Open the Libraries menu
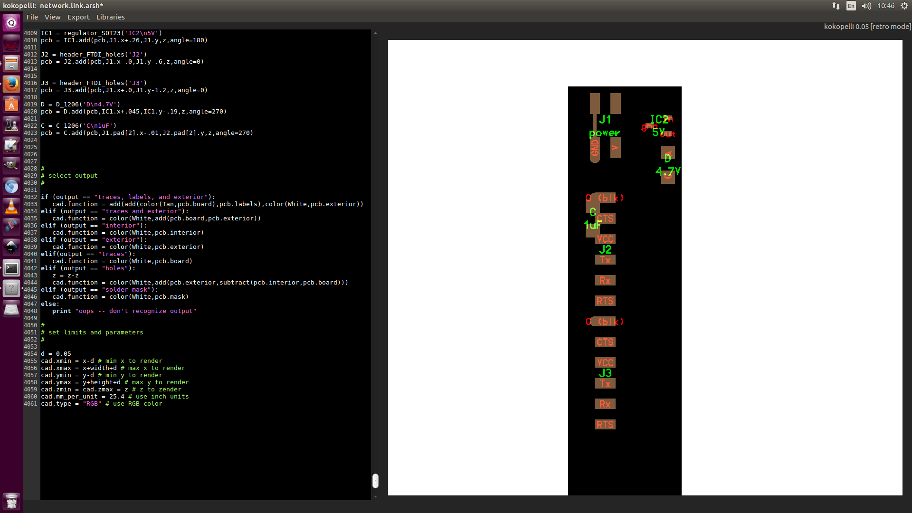Viewport: 912px width, 513px height. pos(111,17)
